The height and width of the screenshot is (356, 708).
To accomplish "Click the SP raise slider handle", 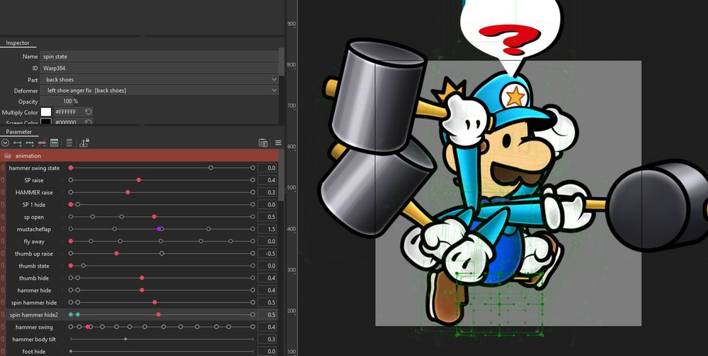I will tap(139, 180).
